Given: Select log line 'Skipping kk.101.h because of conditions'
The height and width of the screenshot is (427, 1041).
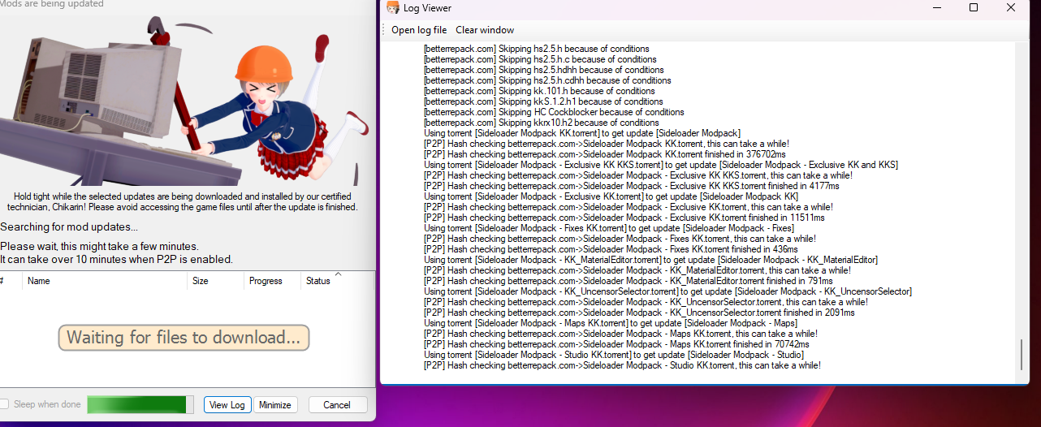Looking at the screenshot, I should click(539, 91).
